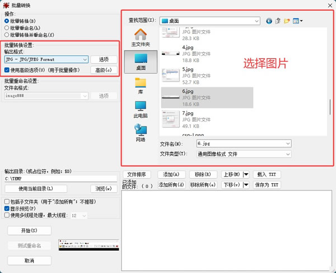This screenshot has height=273, width=336.
Task: Enable include subfolders (包括子文件夹) checkbox
Action: pos(7,202)
